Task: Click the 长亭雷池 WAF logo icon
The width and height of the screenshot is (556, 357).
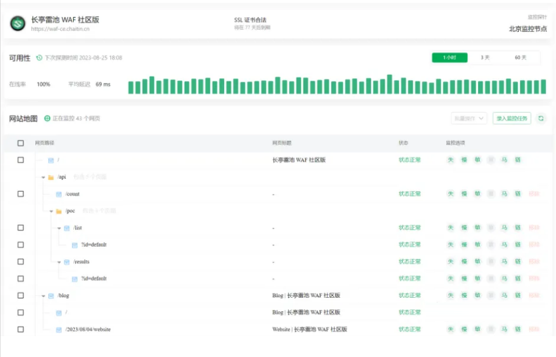Action: pyautogui.click(x=17, y=23)
